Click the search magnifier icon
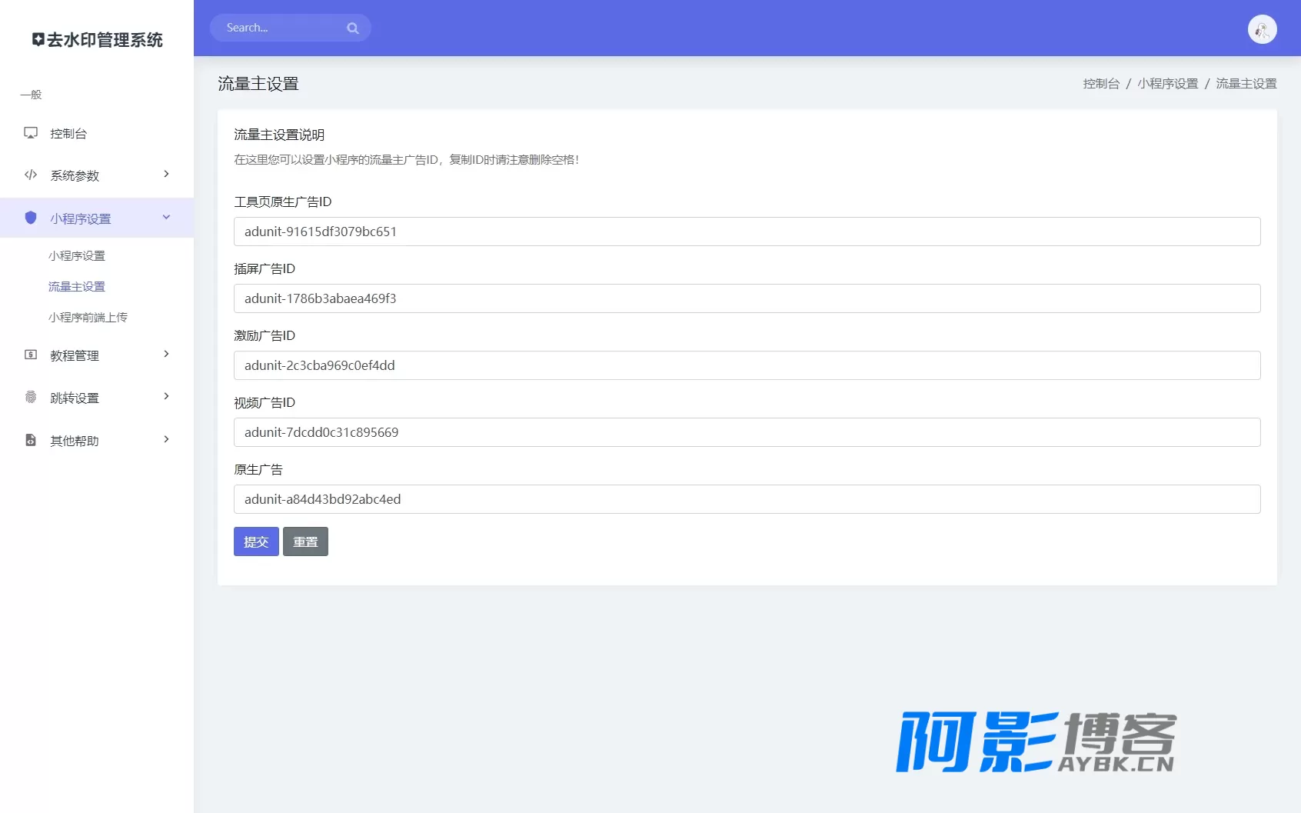This screenshot has width=1301, height=813. tap(353, 28)
